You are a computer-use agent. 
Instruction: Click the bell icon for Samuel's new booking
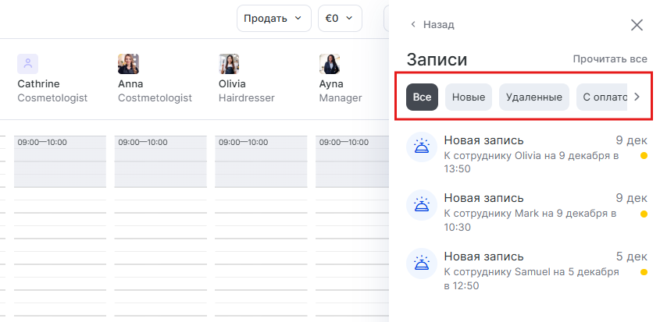422,264
